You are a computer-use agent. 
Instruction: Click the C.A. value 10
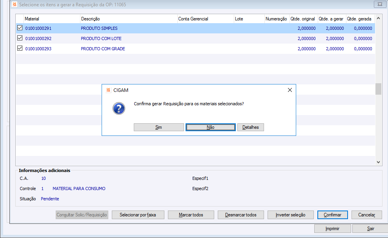pyautogui.click(x=44, y=178)
